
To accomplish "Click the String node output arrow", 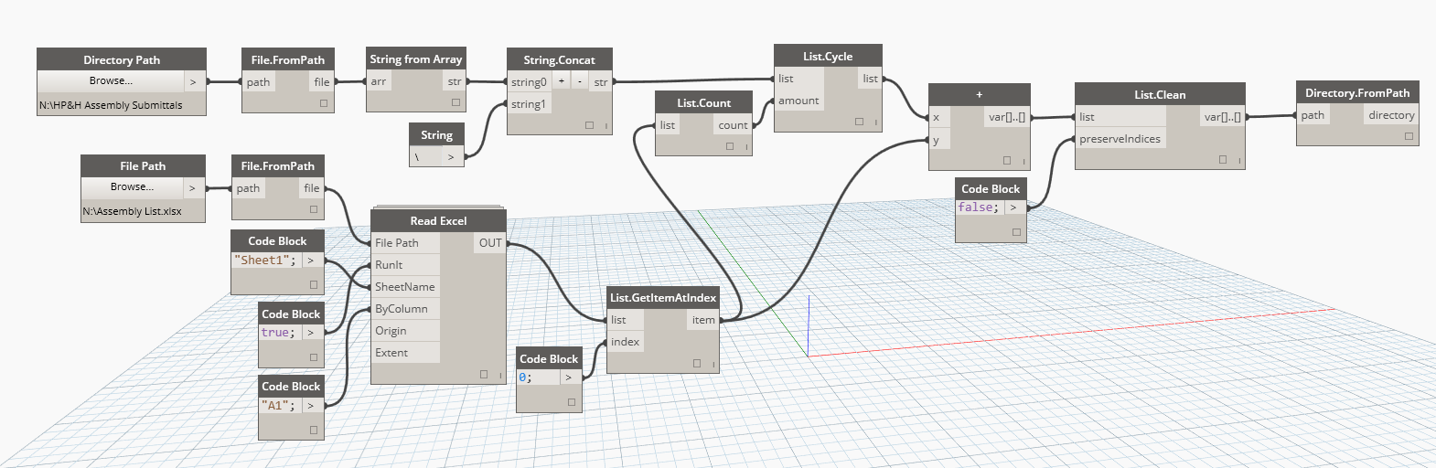I will point(451,156).
